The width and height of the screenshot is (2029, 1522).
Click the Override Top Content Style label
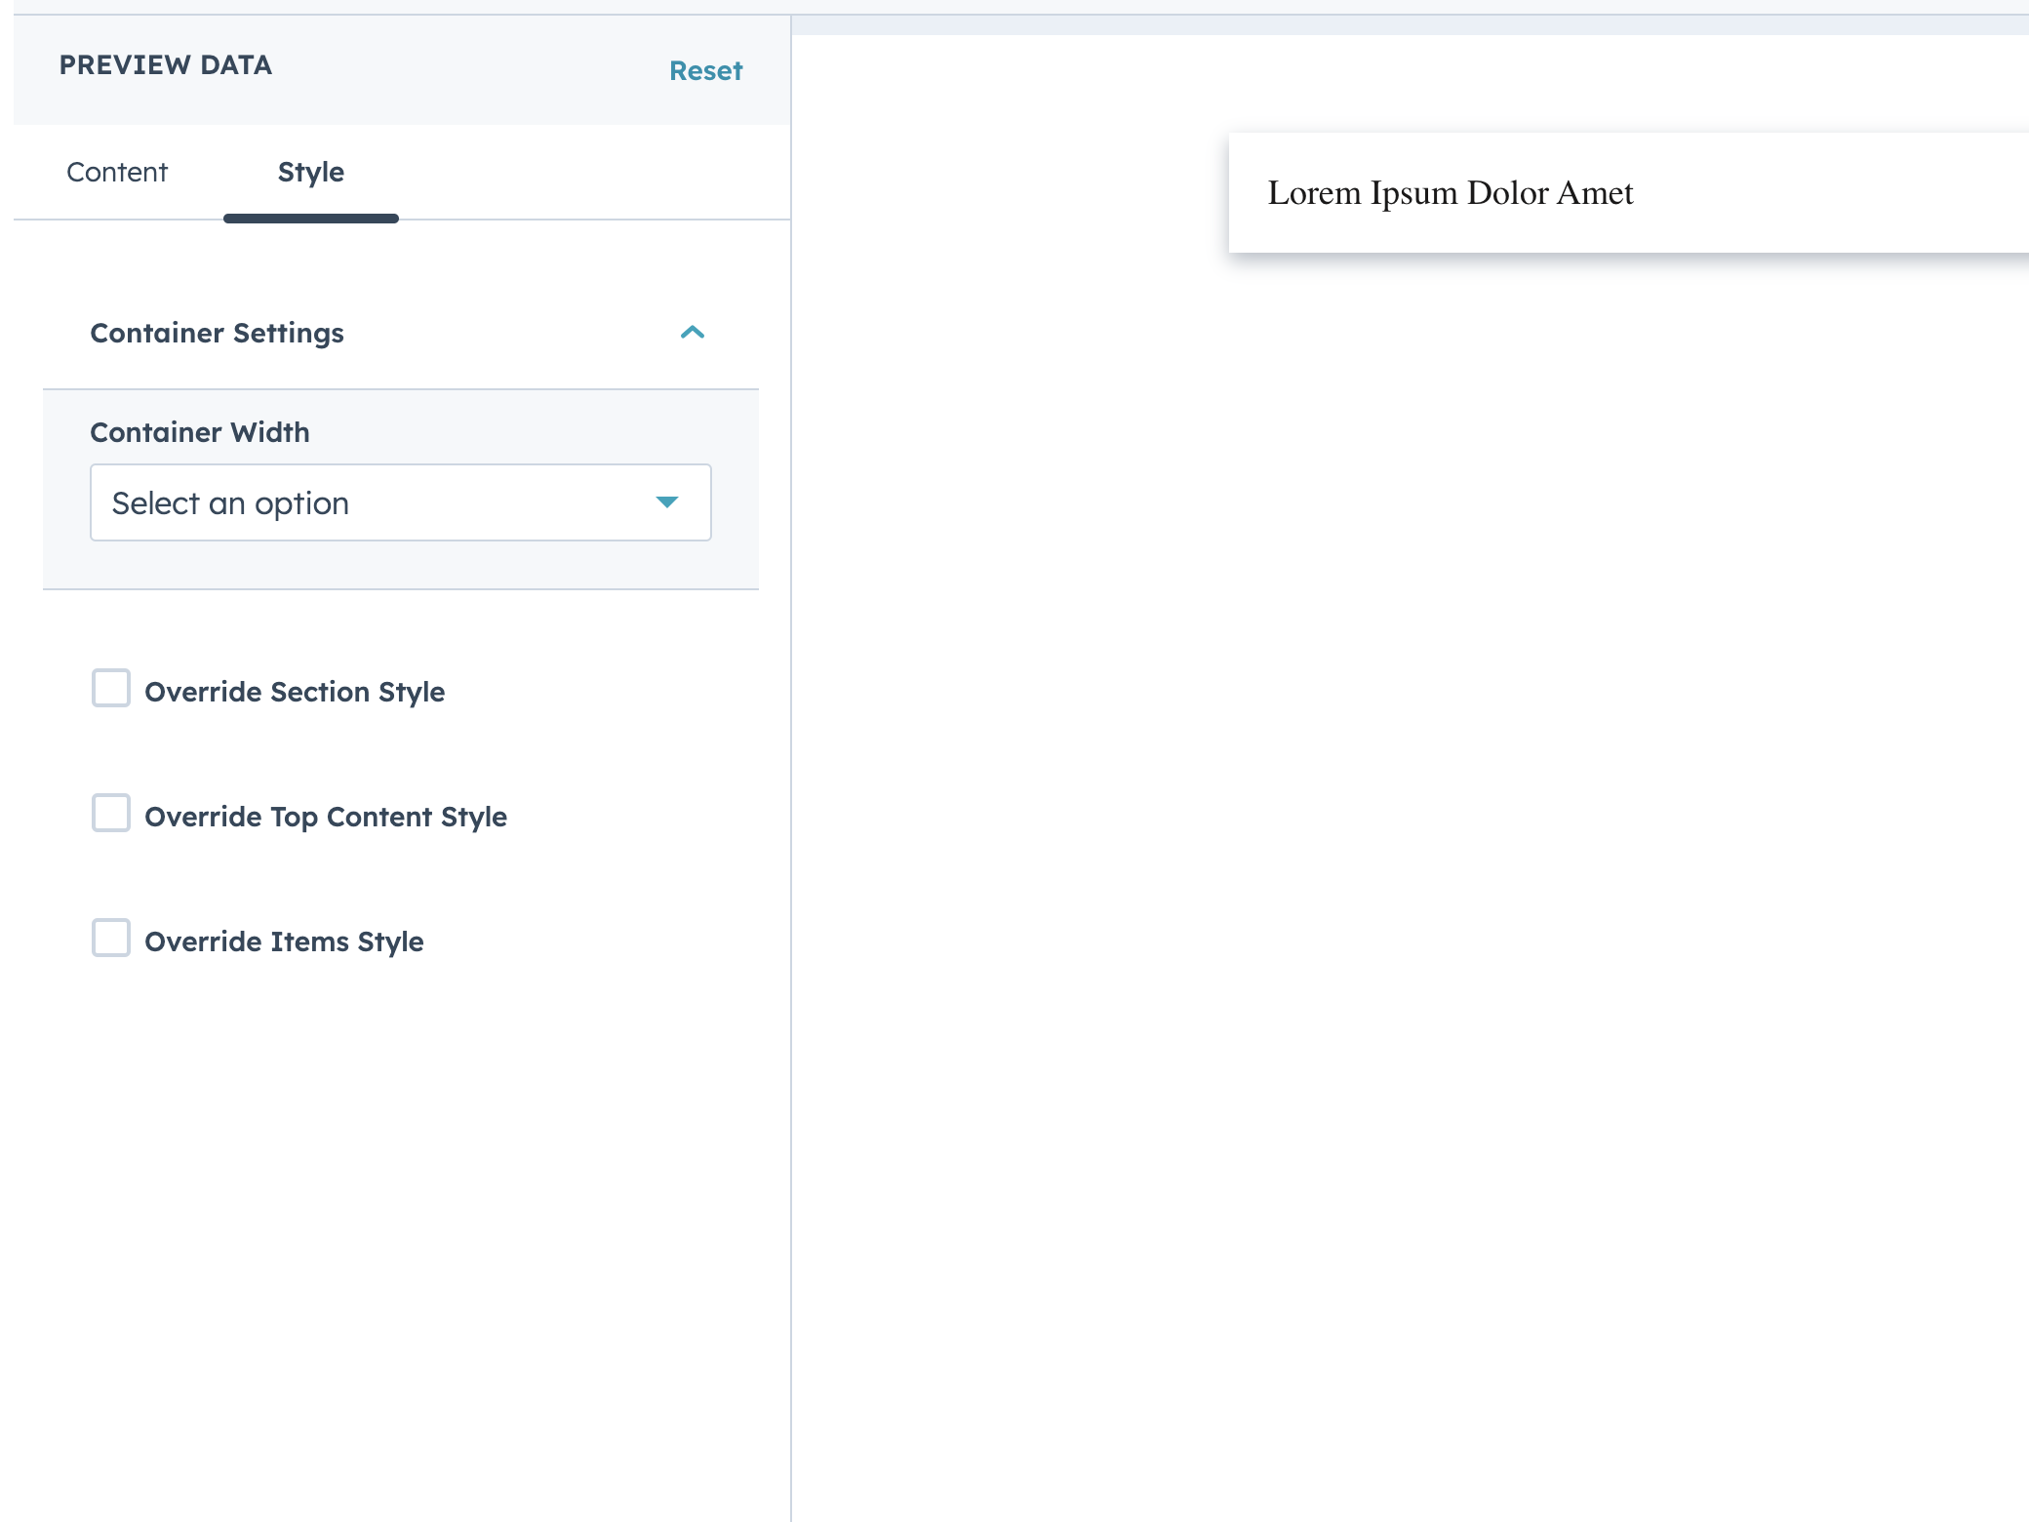(326, 817)
